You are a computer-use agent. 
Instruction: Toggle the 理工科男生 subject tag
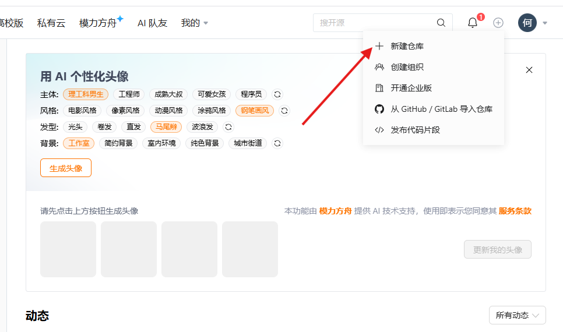pos(86,94)
